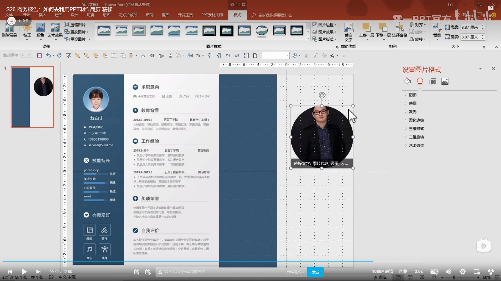This screenshot has height=281, width=501.
Task: Open the Selection Pane (选择窗格)
Action: pos(400,30)
